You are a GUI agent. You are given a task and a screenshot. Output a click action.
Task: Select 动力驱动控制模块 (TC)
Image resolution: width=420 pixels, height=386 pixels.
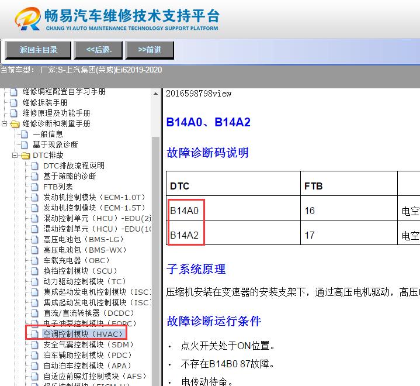pyautogui.click(x=85, y=281)
